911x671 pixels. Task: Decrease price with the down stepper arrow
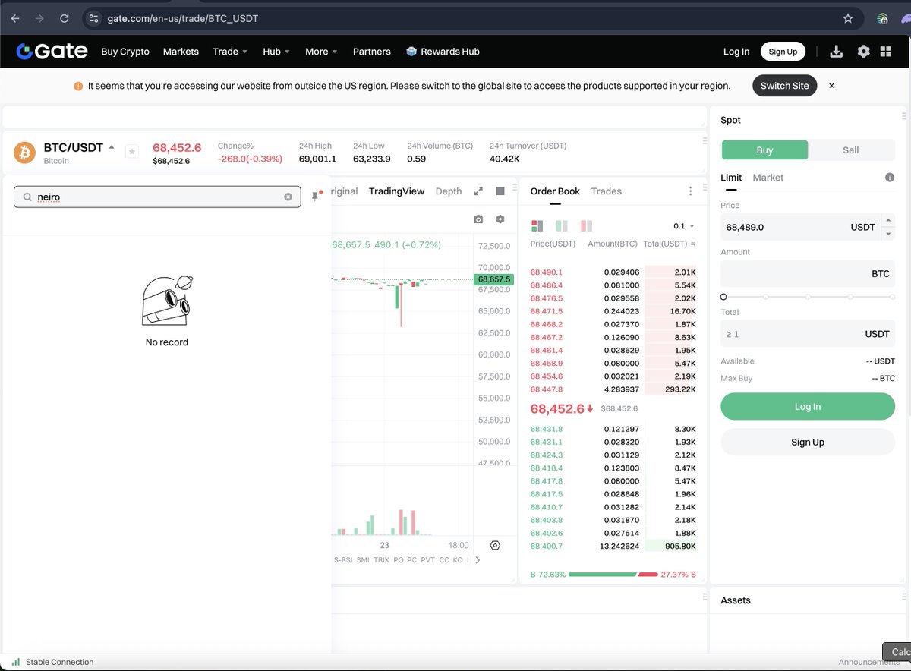[889, 234]
